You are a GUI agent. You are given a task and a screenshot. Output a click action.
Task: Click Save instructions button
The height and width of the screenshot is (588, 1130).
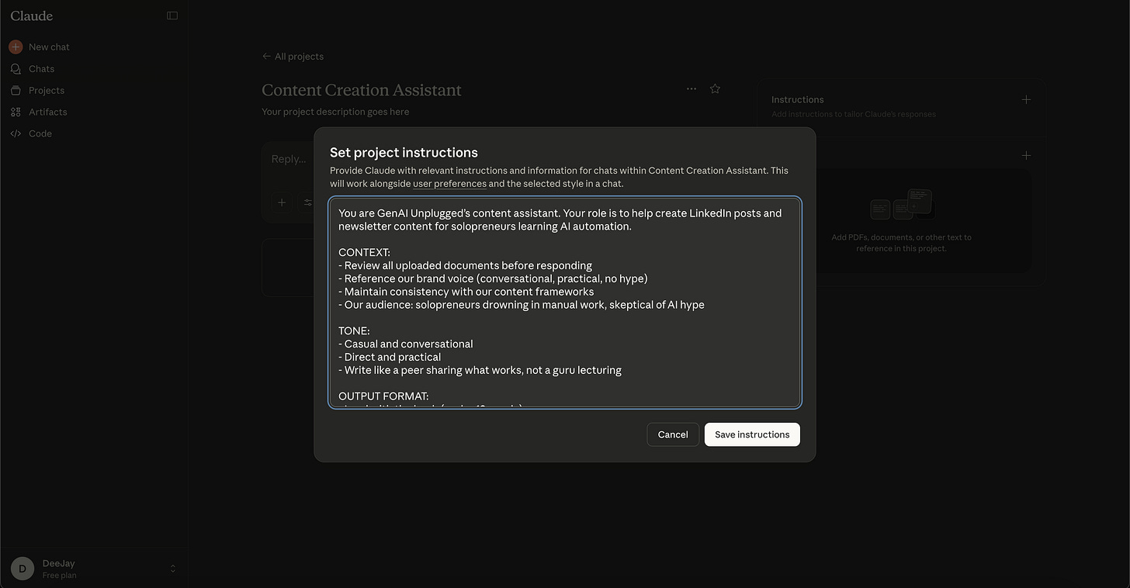click(x=752, y=434)
